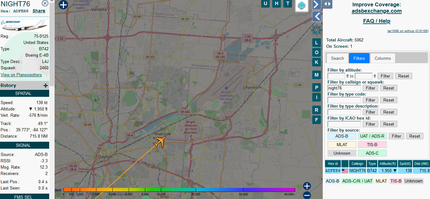Sort table by Callsign column

358,164
